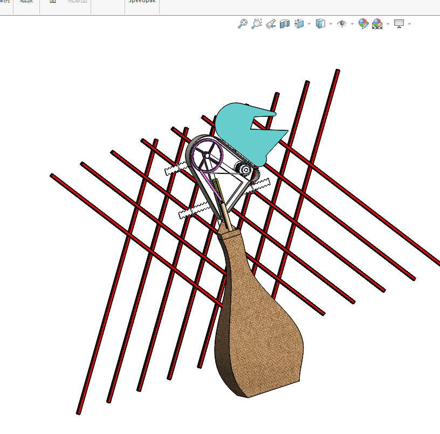Viewport: 440px width, 434px height.
Task: Open the View Orientation cube icon
Action: 299,24
